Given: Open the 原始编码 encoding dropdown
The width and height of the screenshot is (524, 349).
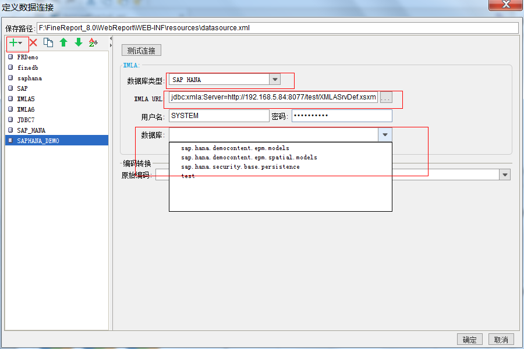Looking at the screenshot, I should click(x=504, y=174).
